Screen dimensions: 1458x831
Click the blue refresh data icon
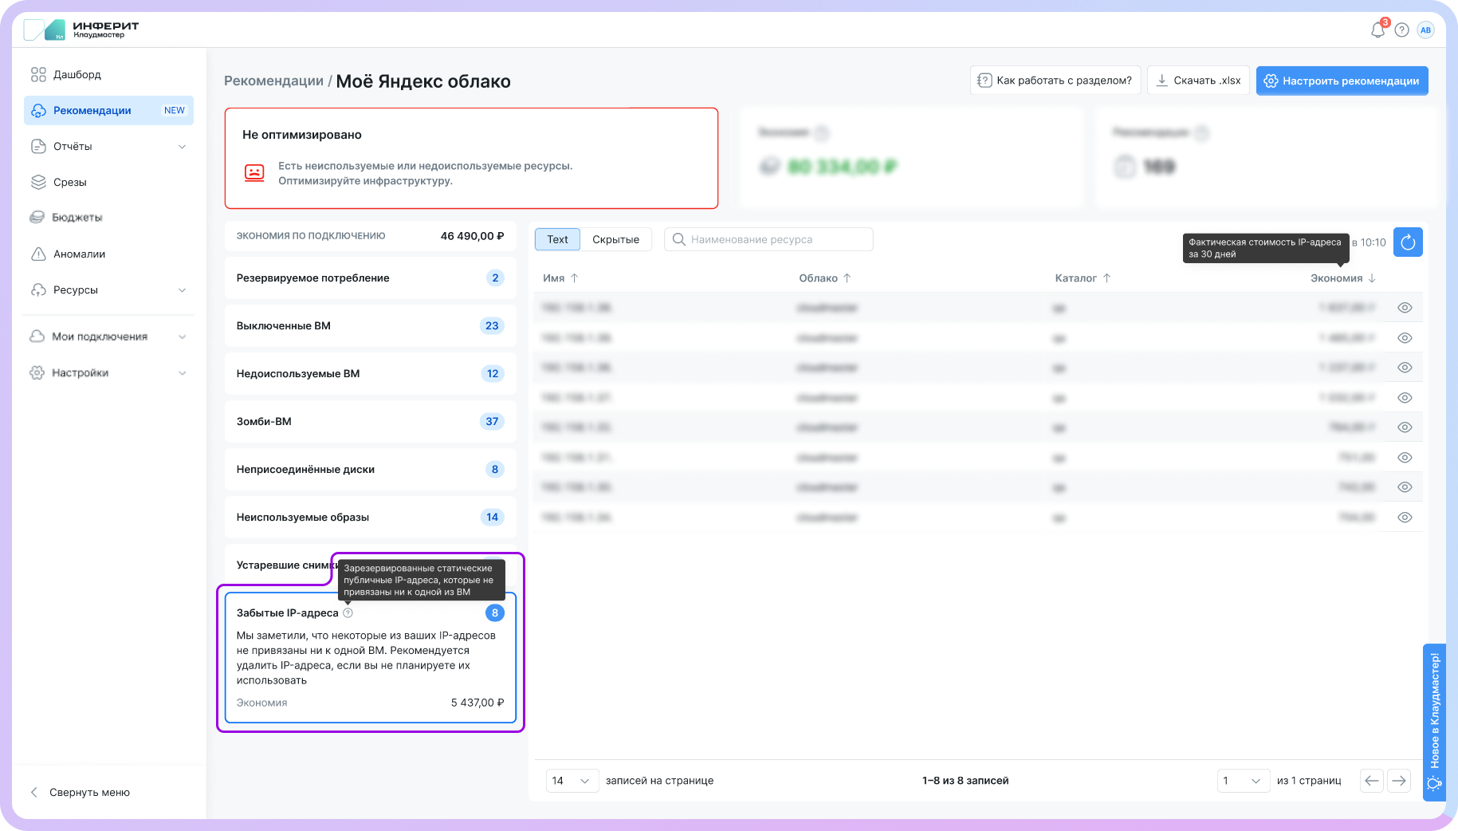pos(1408,242)
